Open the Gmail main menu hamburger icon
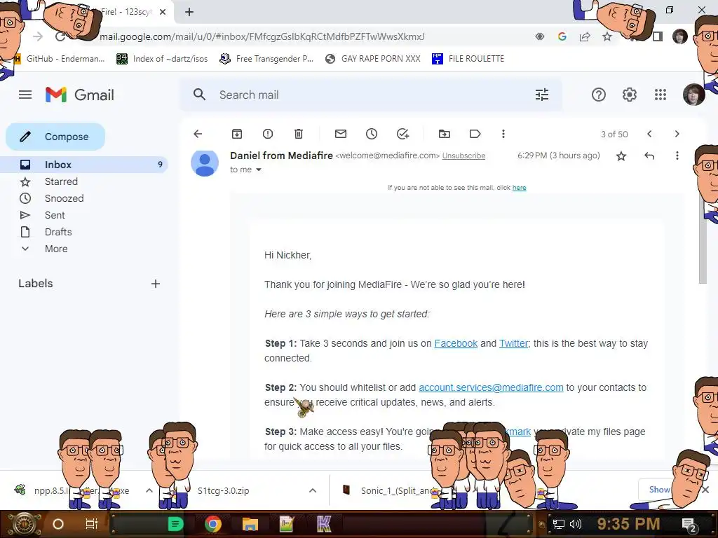Screen dimensions: 718x538 [25, 95]
